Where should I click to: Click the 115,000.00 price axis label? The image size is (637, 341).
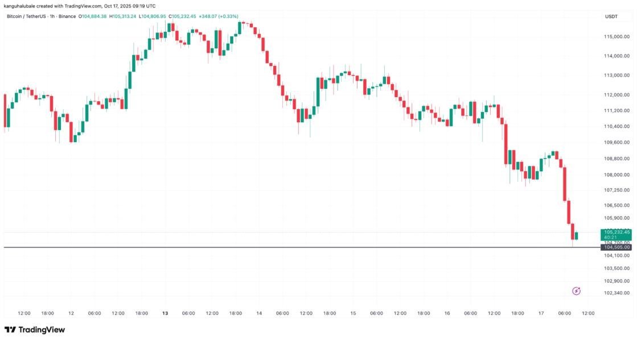tap(617, 36)
